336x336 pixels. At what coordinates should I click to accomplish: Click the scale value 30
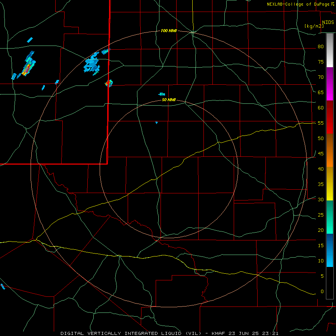click(x=321, y=199)
